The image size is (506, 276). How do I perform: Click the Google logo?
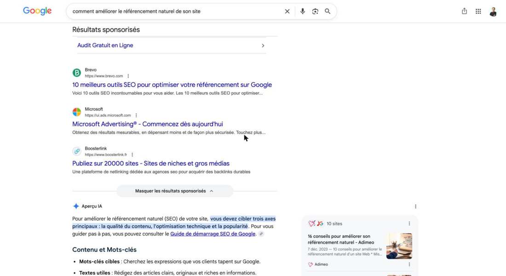[x=37, y=11]
